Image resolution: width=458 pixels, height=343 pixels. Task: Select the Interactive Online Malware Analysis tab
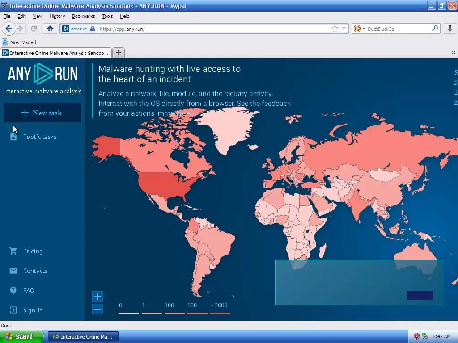(56, 53)
